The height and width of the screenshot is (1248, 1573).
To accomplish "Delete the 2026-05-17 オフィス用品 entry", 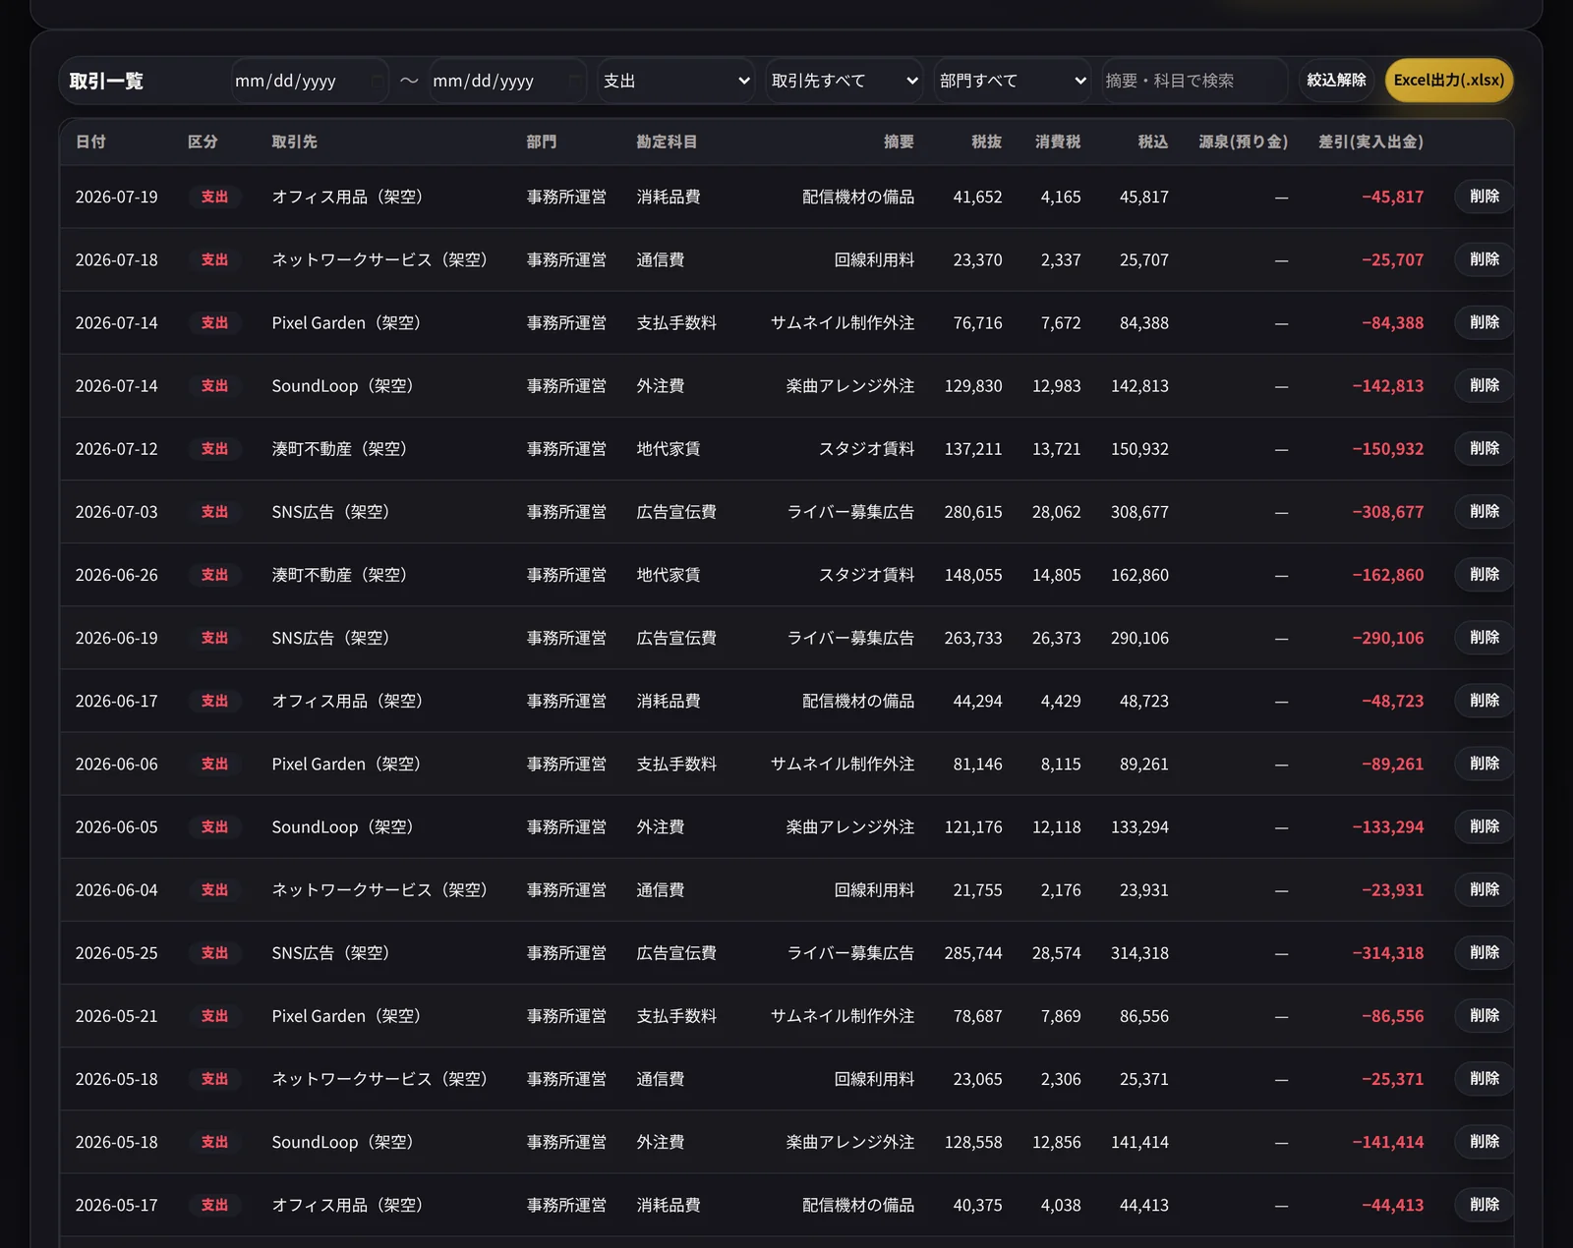I will point(1484,1205).
